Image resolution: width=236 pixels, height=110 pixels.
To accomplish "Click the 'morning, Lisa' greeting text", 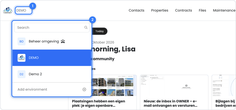I will pyautogui.click(x=113, y=49).
